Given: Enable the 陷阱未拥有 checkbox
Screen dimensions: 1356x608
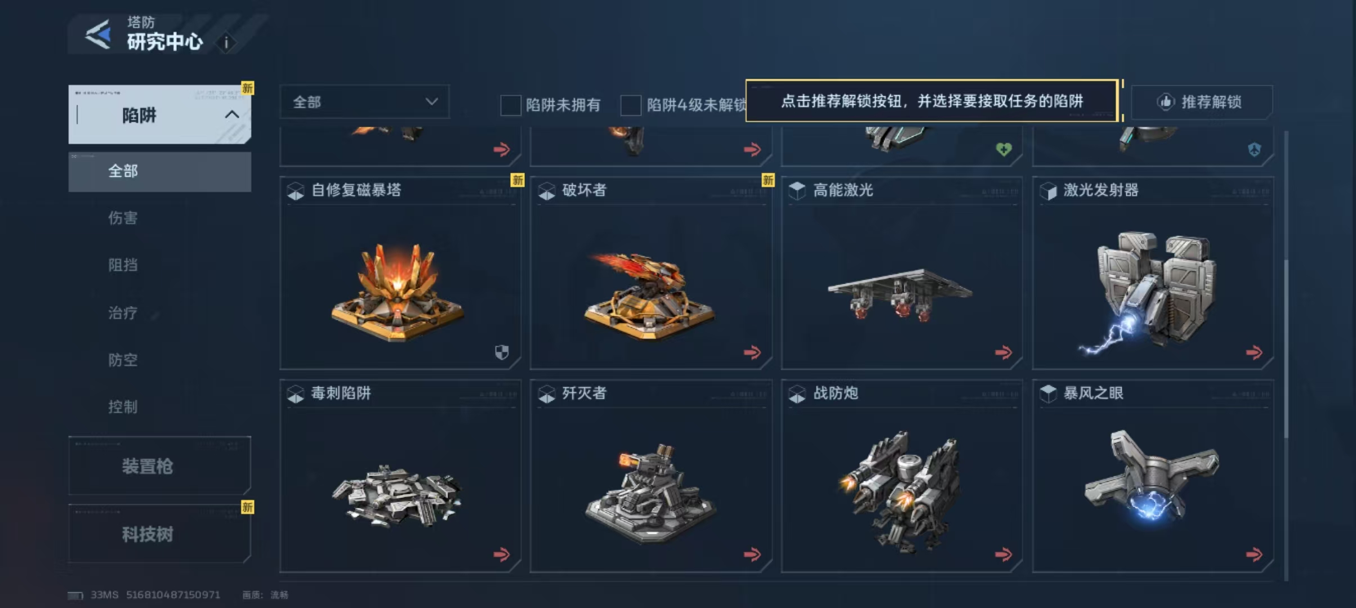Looking at the screenshot, I should (510, 105).
